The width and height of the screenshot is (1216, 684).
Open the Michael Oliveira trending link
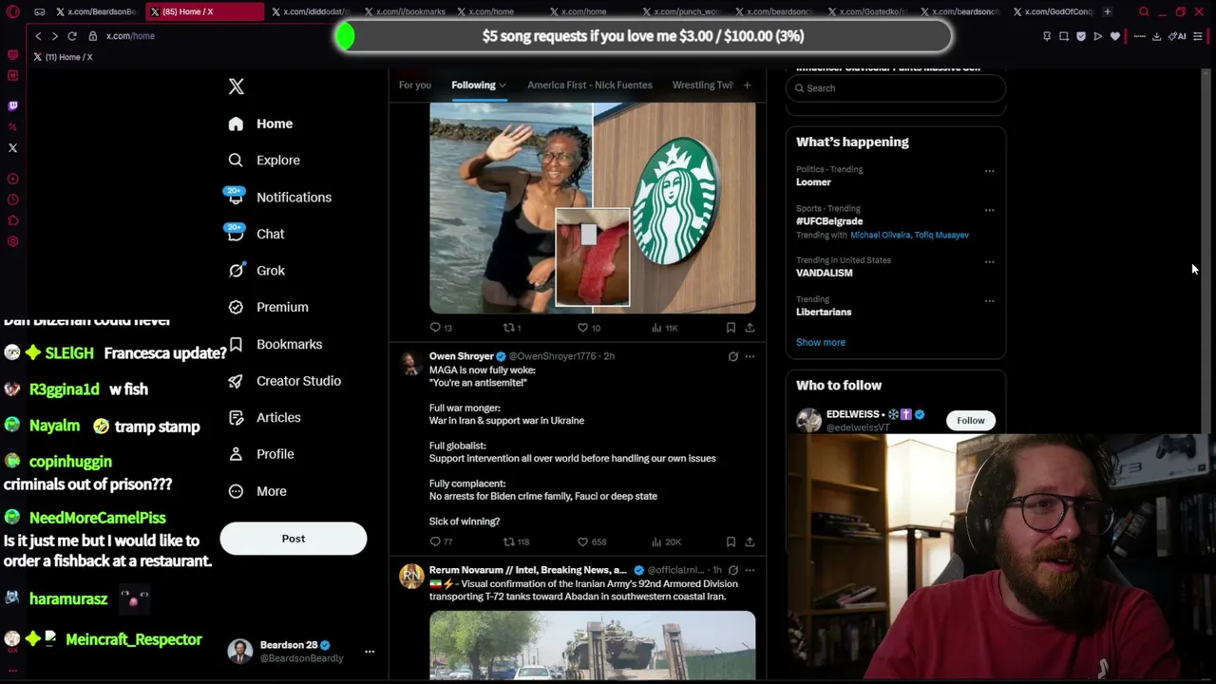[881, 235]
